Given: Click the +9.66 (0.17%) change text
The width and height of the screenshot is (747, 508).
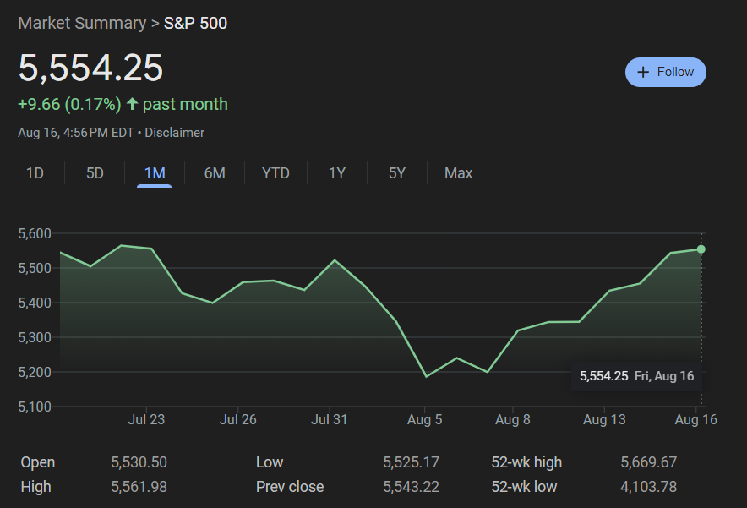Looking at the screenshot, I should point(69,104).
